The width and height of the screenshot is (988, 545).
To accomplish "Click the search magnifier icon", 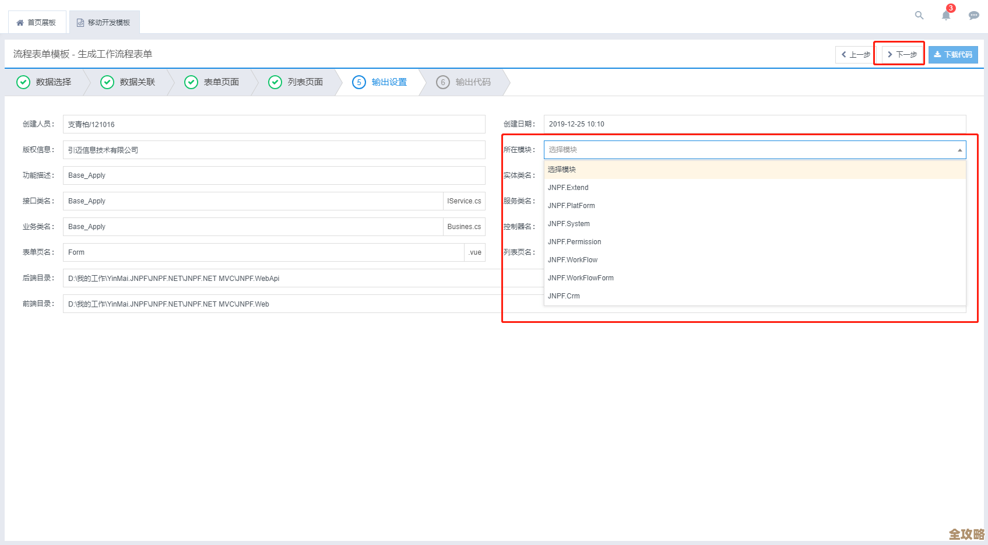I will [919, 16].
